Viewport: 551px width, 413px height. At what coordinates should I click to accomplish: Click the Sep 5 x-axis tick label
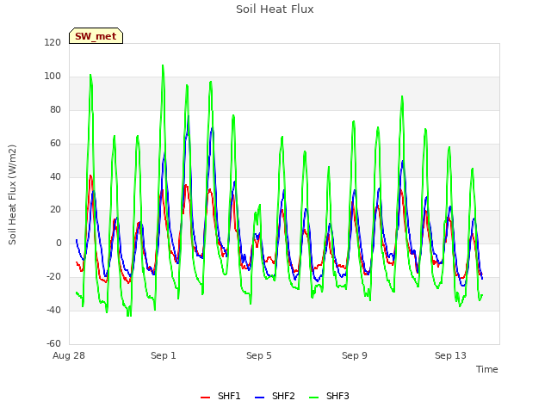point(259,355)
